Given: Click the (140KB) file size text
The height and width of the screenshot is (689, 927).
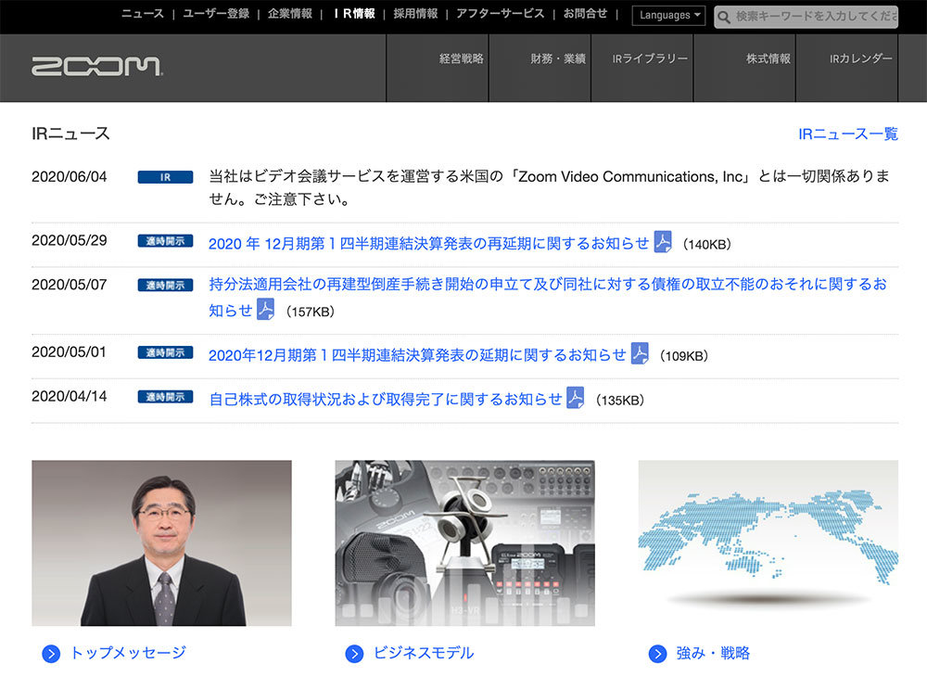Looking at the screenshot, I should tap(706, 244).
